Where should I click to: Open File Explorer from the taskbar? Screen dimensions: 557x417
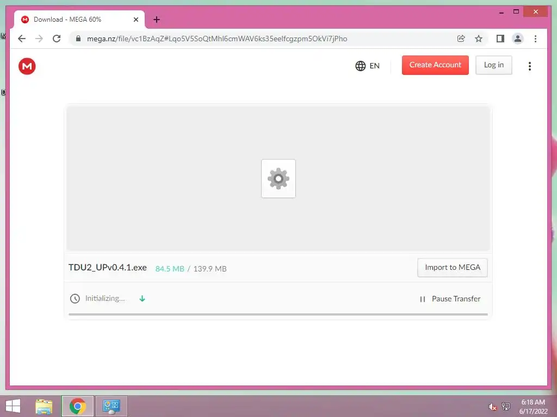(44, 406)
